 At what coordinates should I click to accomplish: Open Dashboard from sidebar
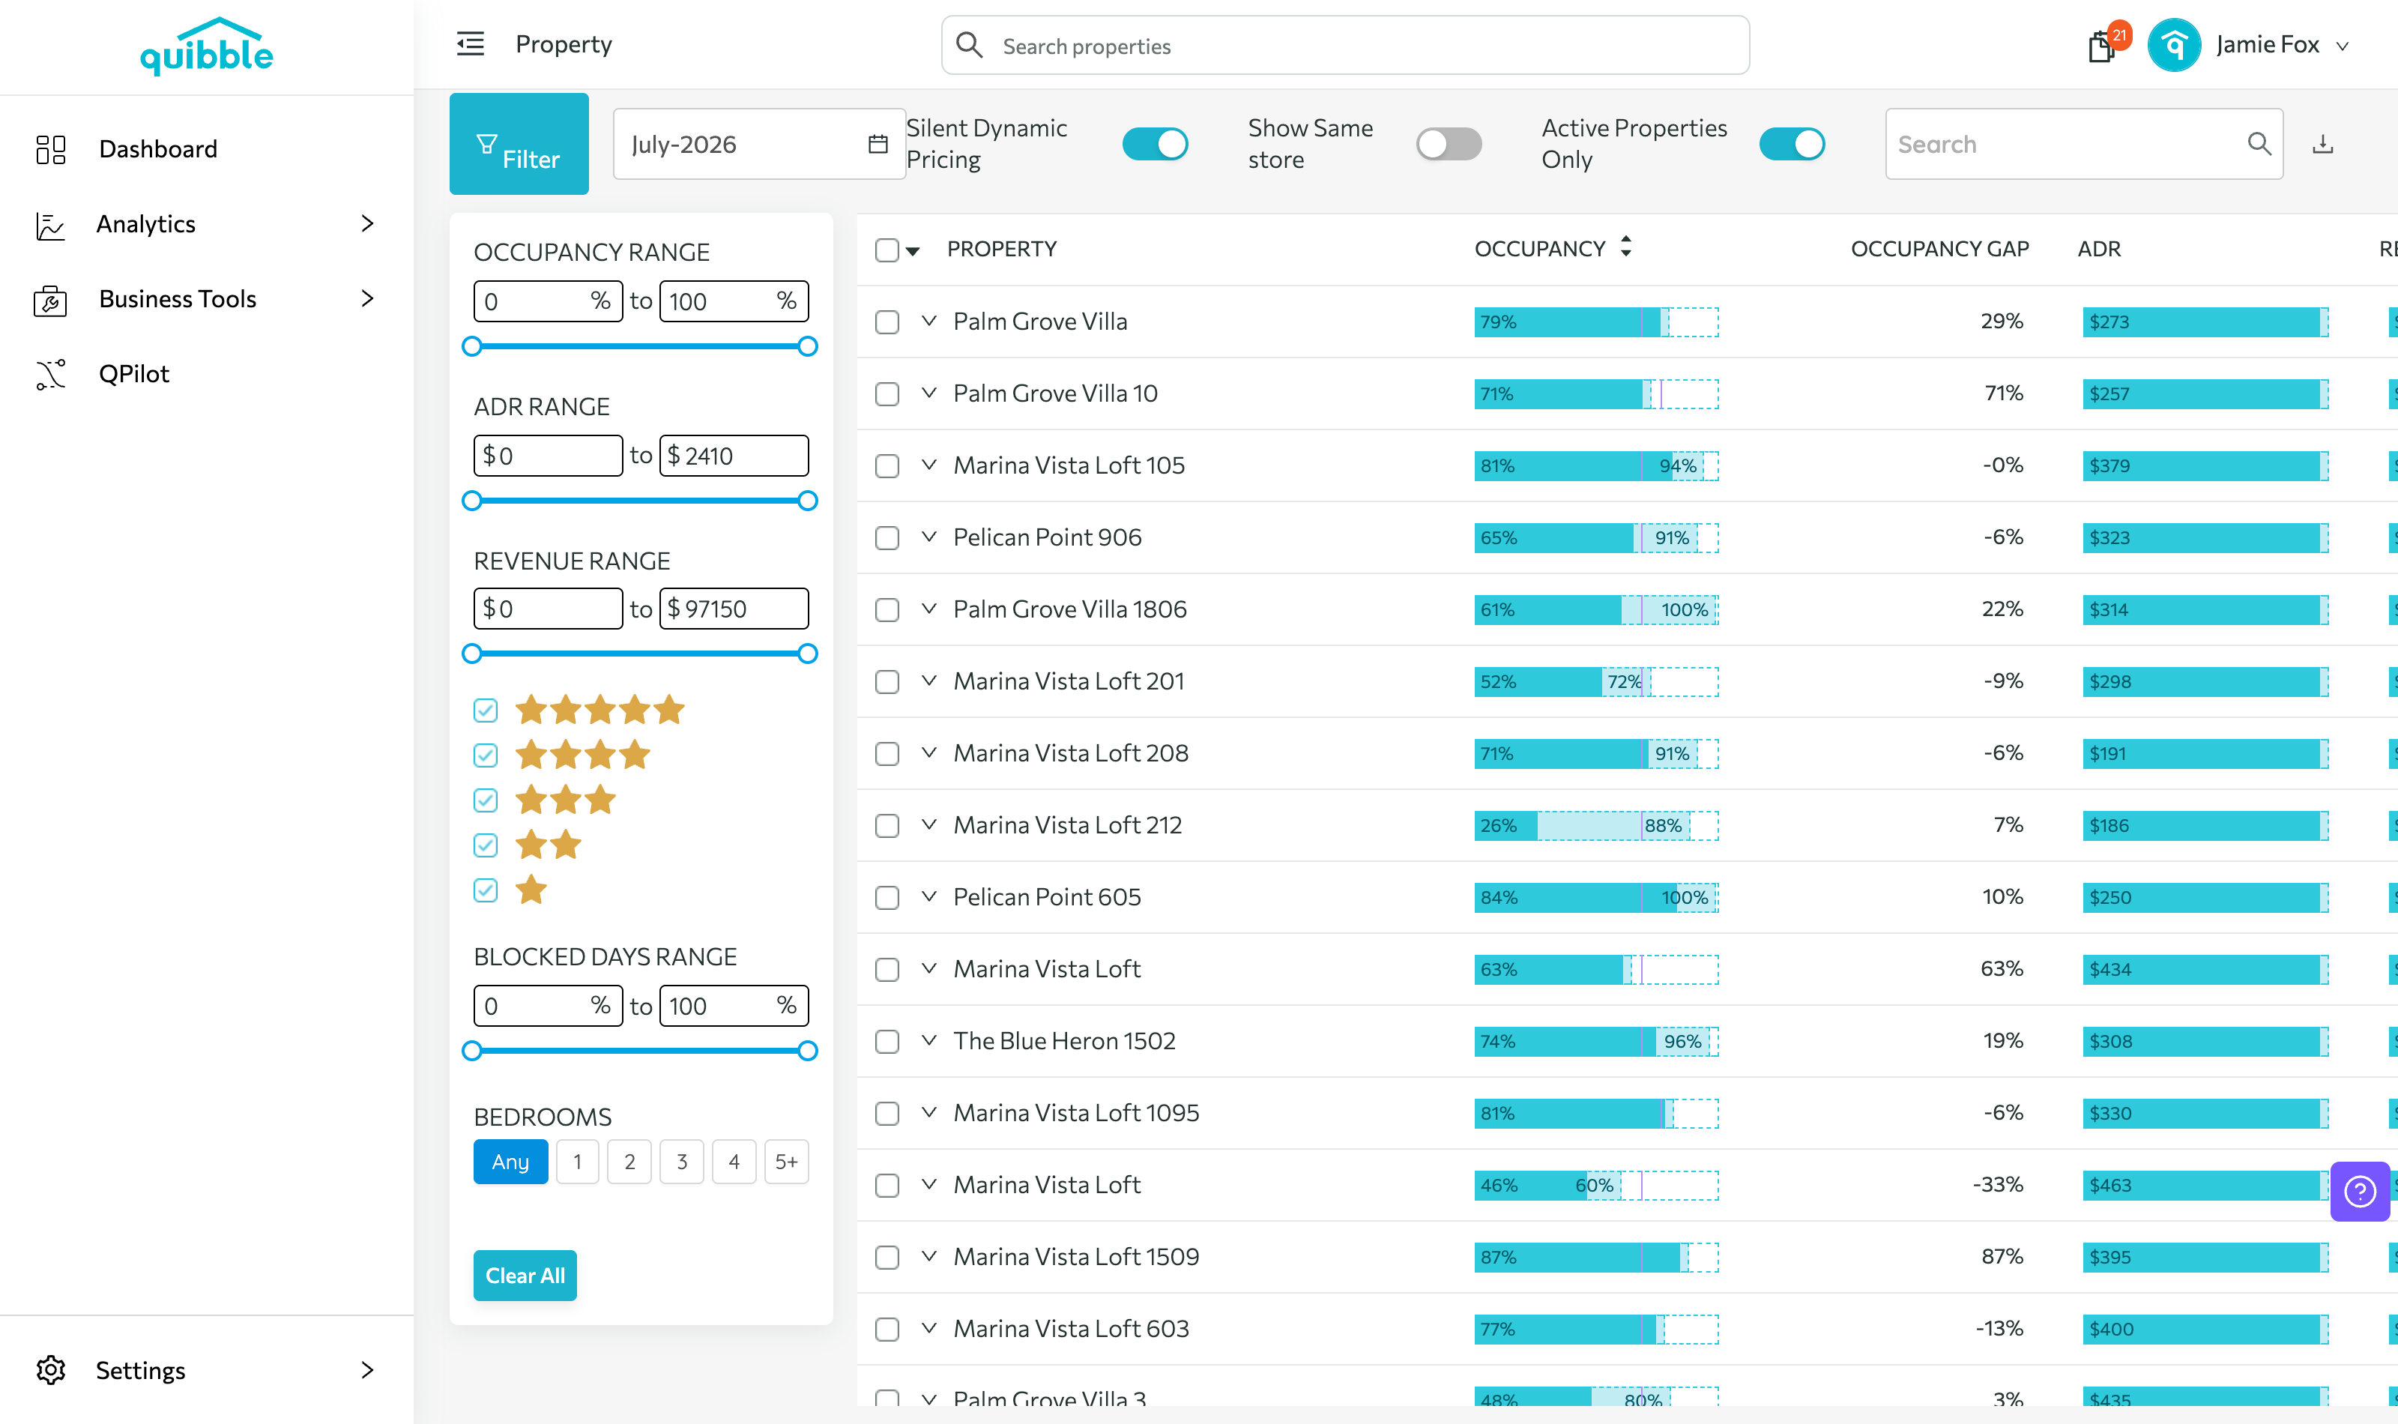tap(157, 148)
